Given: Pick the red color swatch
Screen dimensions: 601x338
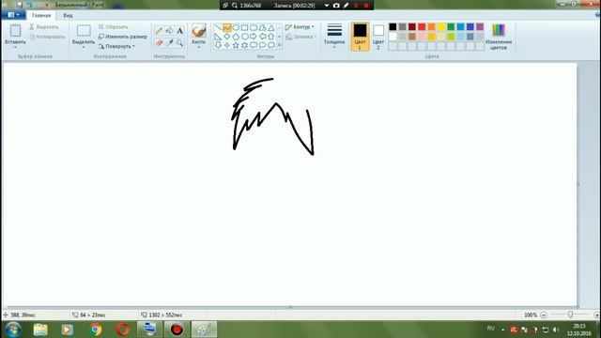Looking at the screenshot, I should click(422, 27).
